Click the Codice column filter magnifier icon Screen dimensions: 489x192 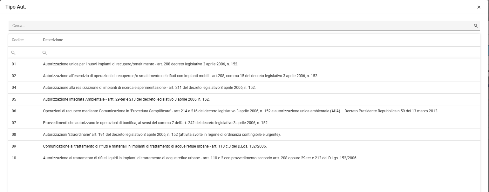click(x=13, y=53)
